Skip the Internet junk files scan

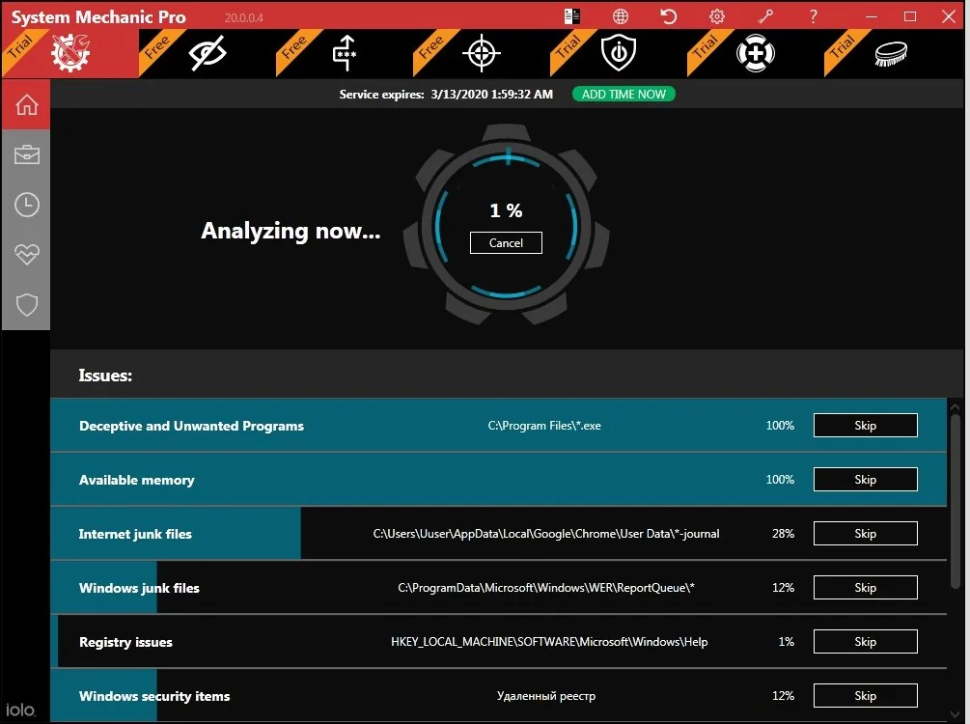(866, 534)
